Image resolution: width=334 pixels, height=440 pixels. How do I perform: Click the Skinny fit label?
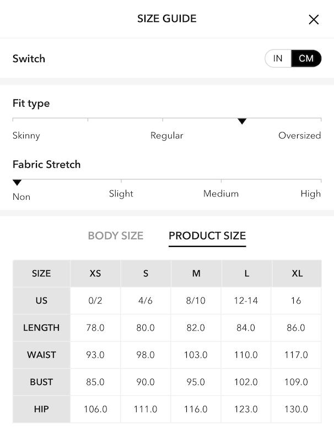tap(26, 135)
